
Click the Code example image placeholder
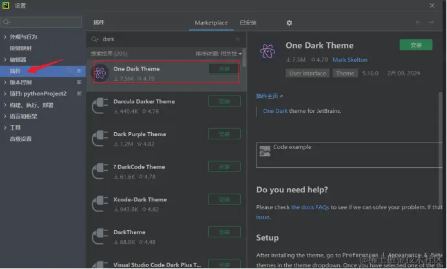click(x=265, y=151)
